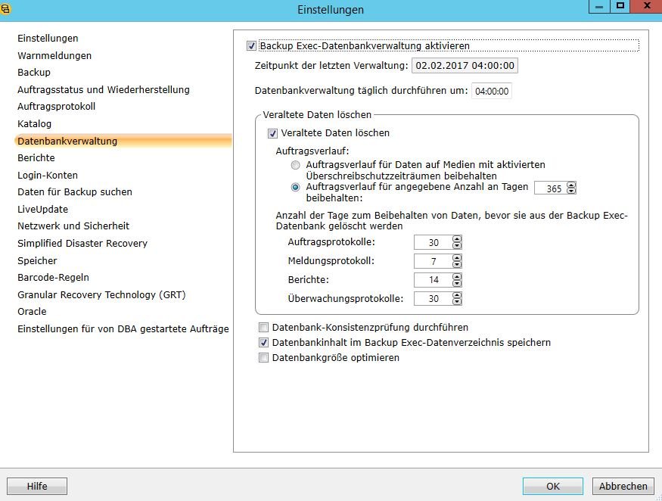The image size is (662, 501).
Task: Click the Überwachungsprotokolle spinner arrows
Action: pos(457,299)
